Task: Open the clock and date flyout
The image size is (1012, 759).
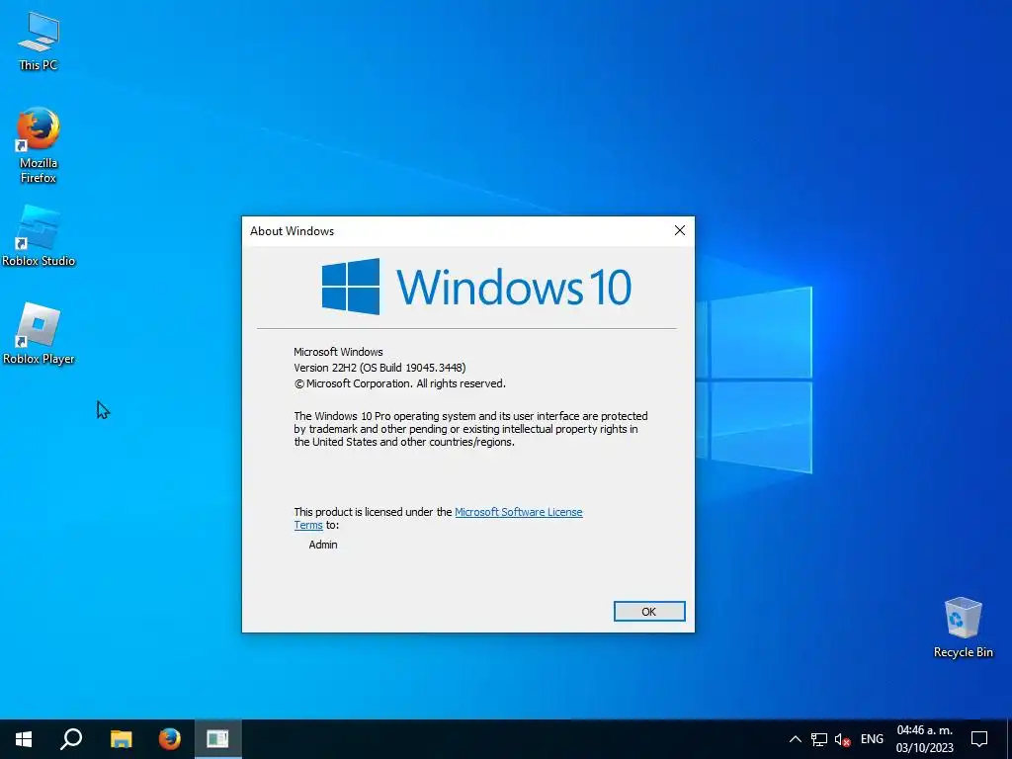Action: pos(924,739)
